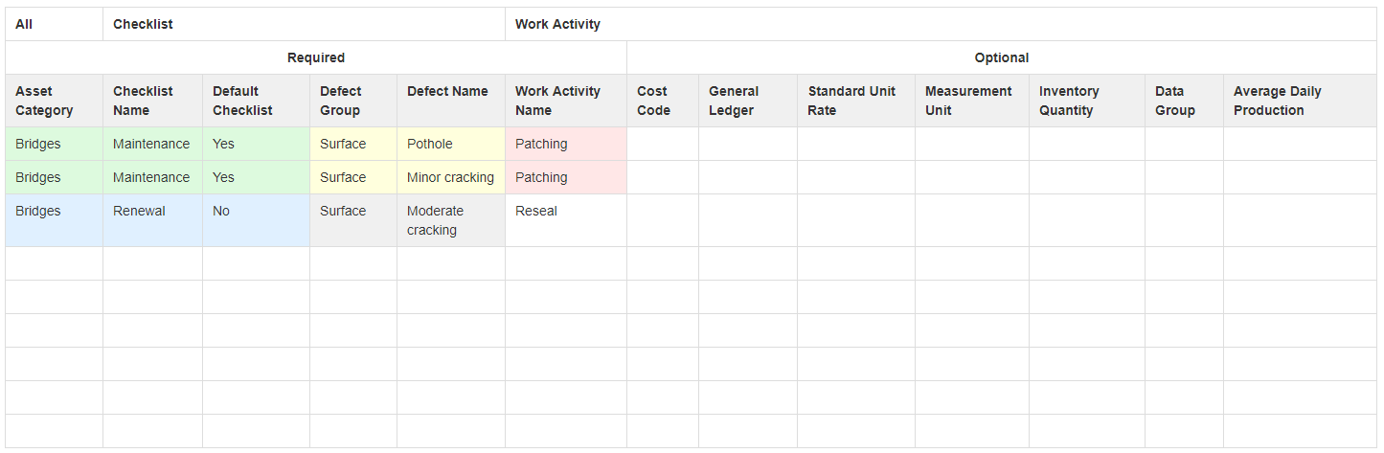This screenshot has width=1384, height=453.
Task: Select the Moderate cracking cell
Action: click(450, 220)
